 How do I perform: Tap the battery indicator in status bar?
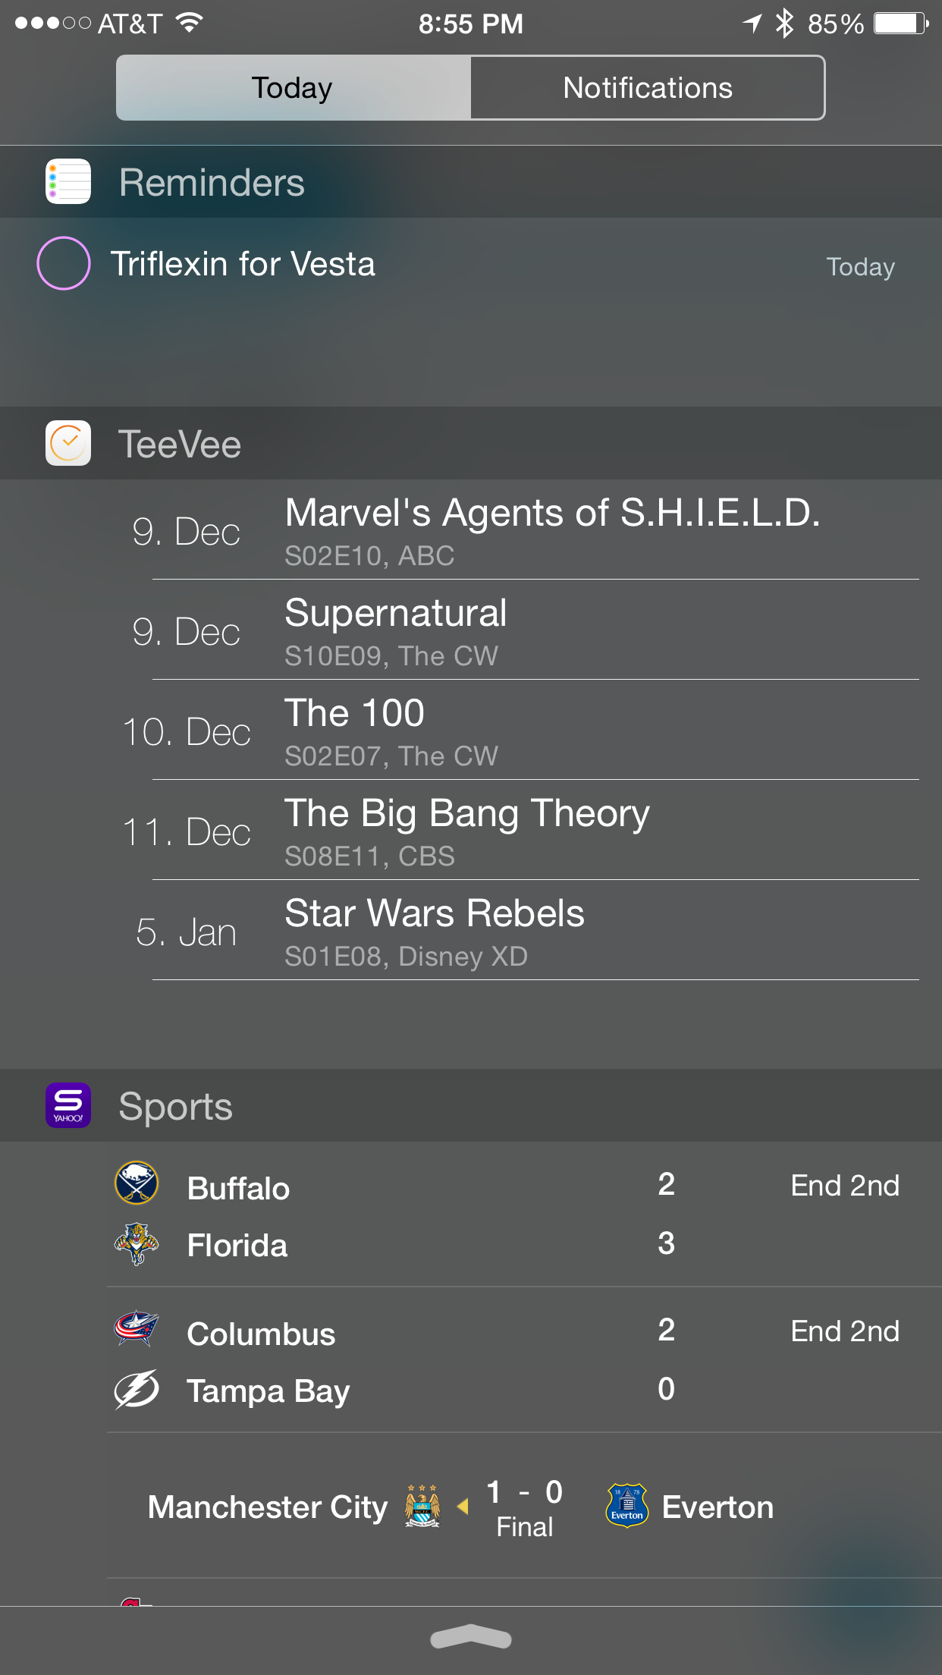[901, 24]
